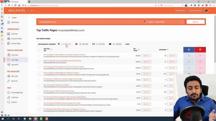This screenshot has height=121, width=216.
Task: Click the CONSULTING button
Action: [x=180, y=11]
